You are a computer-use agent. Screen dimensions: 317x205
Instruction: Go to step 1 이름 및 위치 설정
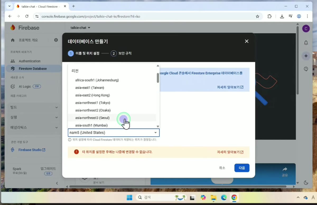tap(84, 53)
